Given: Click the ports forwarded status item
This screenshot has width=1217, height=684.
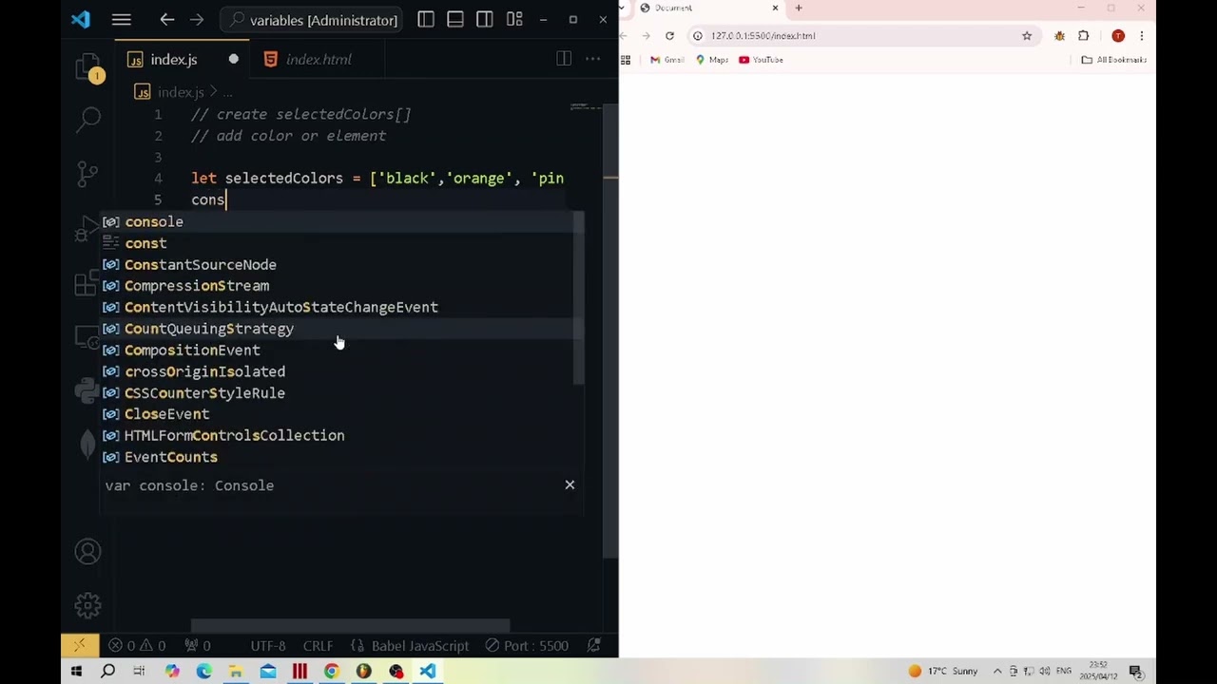Looking at the screenshot, I should click(197, 646).
